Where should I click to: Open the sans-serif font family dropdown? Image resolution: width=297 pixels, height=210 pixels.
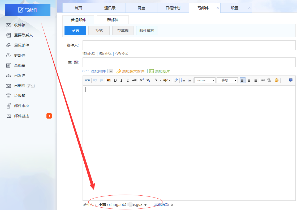point(205,80)
